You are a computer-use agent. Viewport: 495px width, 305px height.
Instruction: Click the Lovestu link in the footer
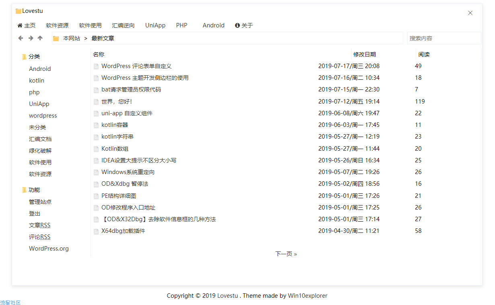point(228,296)
